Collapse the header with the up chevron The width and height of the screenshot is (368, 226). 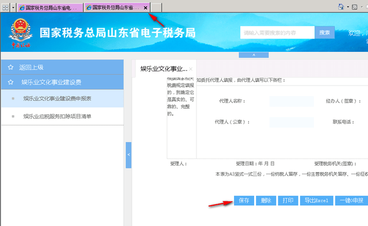(x=254, y=55)
